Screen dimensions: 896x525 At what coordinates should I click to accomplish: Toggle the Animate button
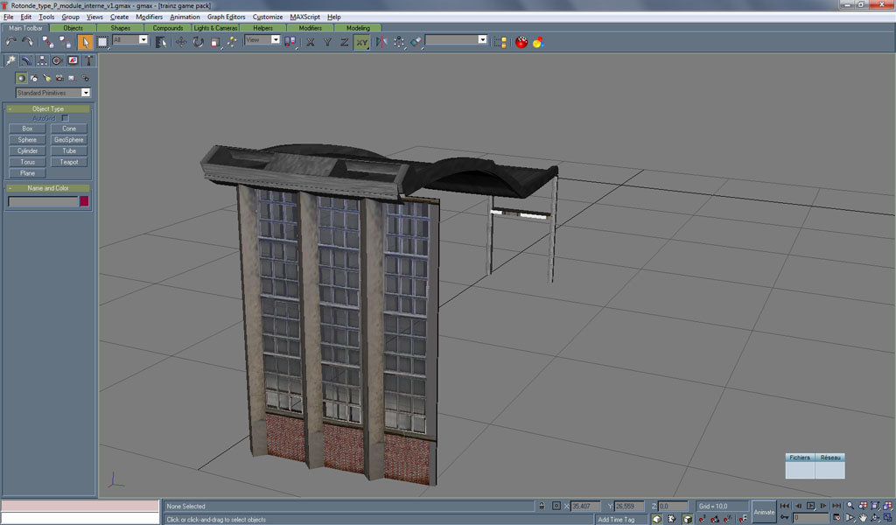tap(764, 512)
